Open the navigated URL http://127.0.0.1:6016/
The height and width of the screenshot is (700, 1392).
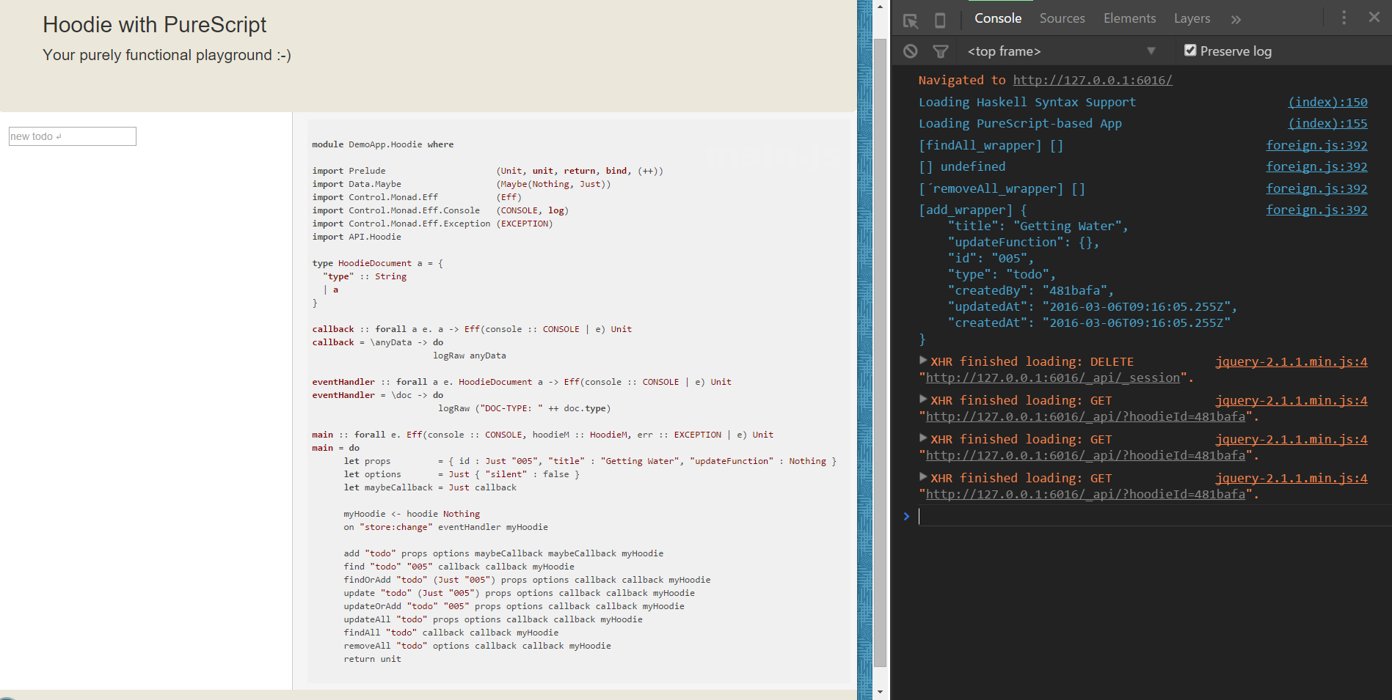click(1093, 80)
